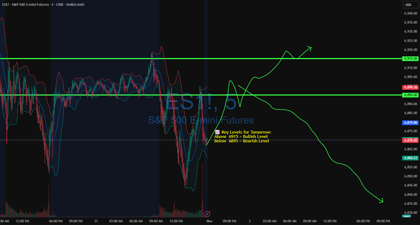
Task: Click the S&P 500 E-mini Futures watermark
Action: pos(201,120)
